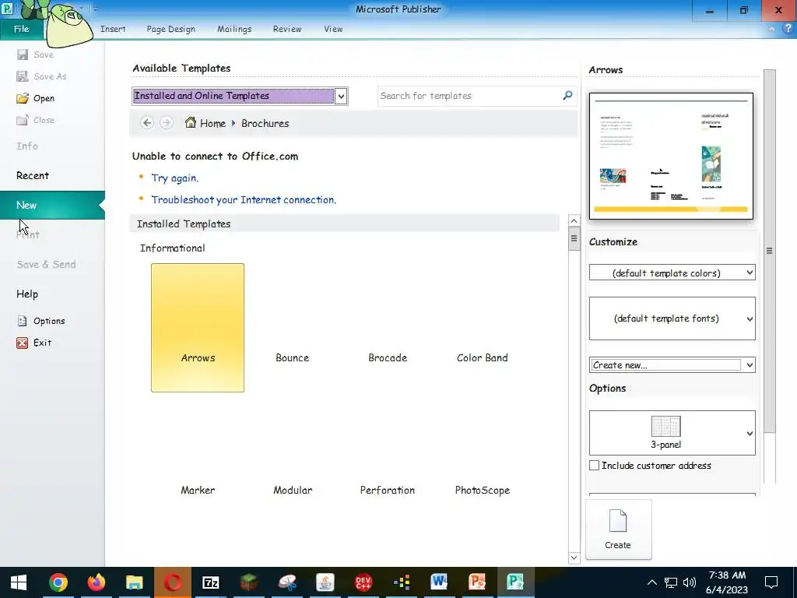Click the Create button

pos(618,529)
